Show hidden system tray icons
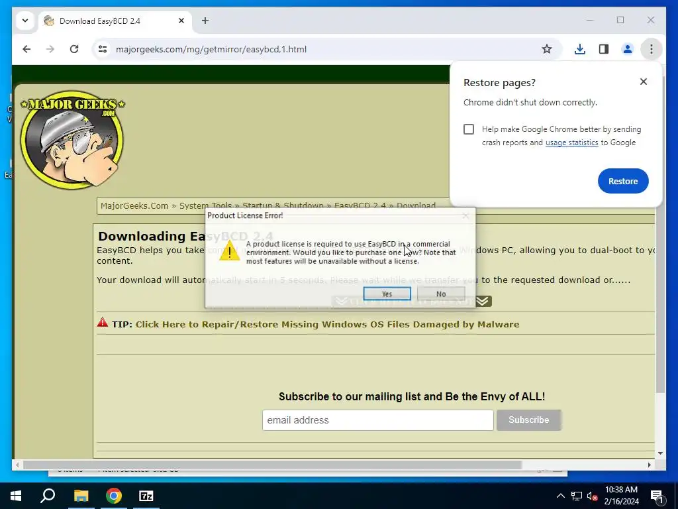This screenshot has width=678, height=509. pyautogui.click(x=560, y=496)
